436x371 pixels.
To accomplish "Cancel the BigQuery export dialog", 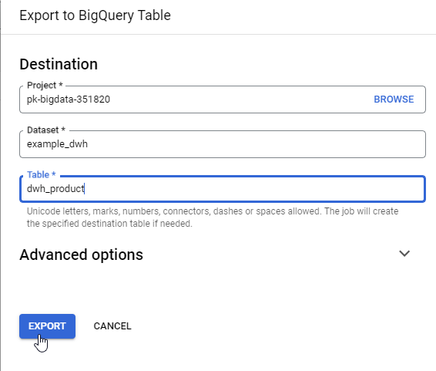I will [x=112, y=326].
